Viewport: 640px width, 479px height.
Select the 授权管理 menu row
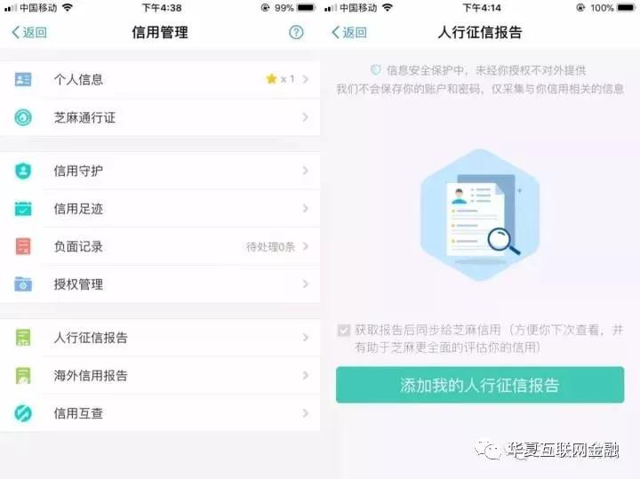(160, 284)
